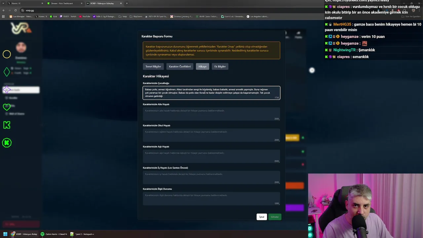The height and width of the screenshot is (238, 423).
Task: Click the circular Kick K badge icon
Action: [x=7, y=143]
